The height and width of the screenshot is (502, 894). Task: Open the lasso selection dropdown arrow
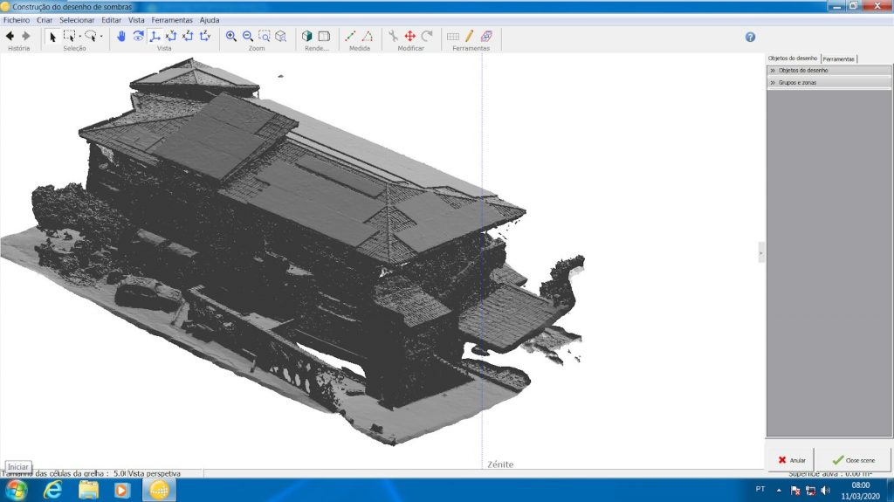(101, 37)
